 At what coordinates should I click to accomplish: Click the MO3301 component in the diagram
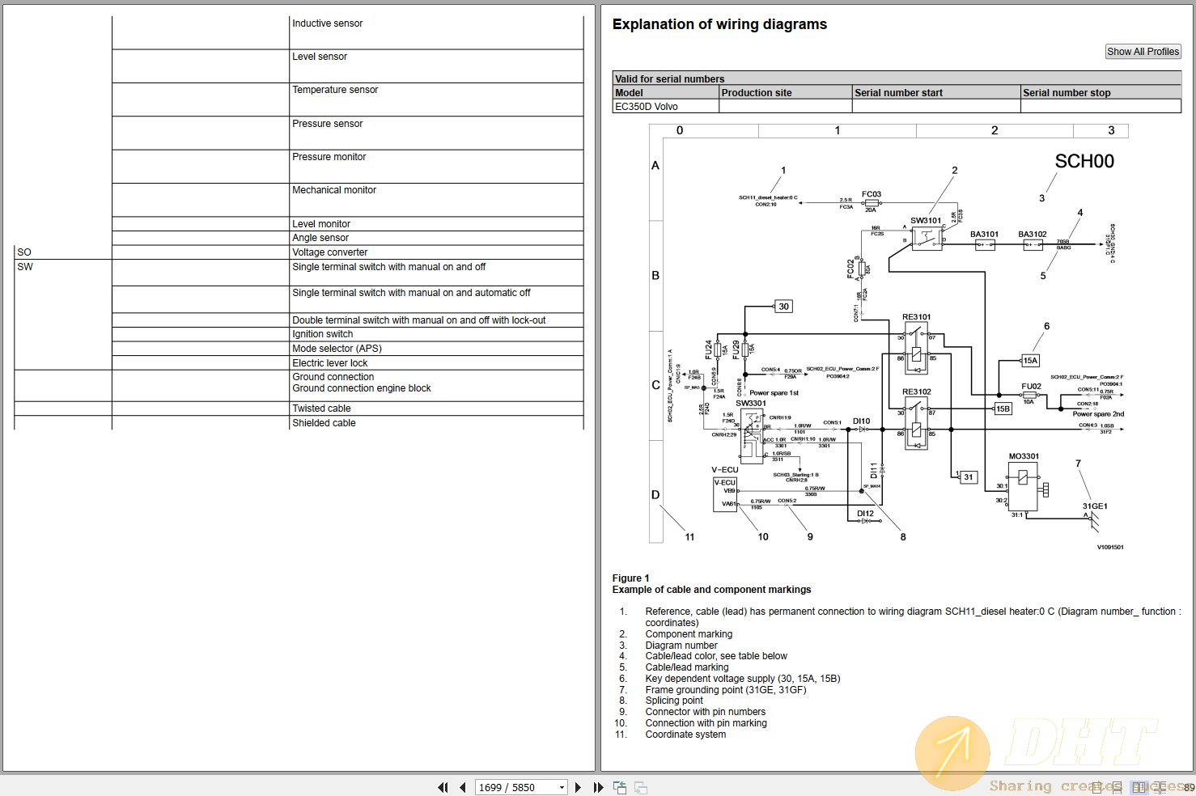[1023, 485]
